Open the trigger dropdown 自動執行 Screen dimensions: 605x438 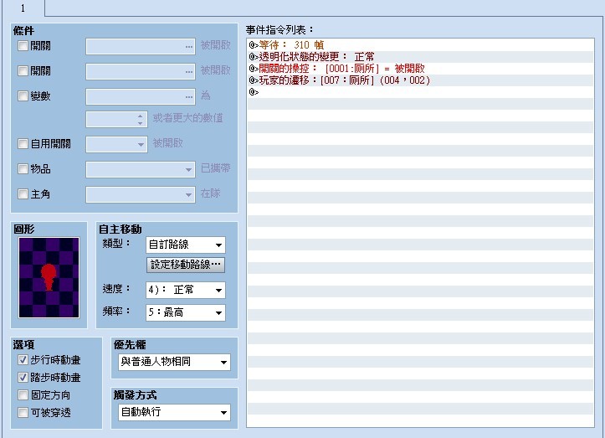pyautogui.click(x=174, y=413)
